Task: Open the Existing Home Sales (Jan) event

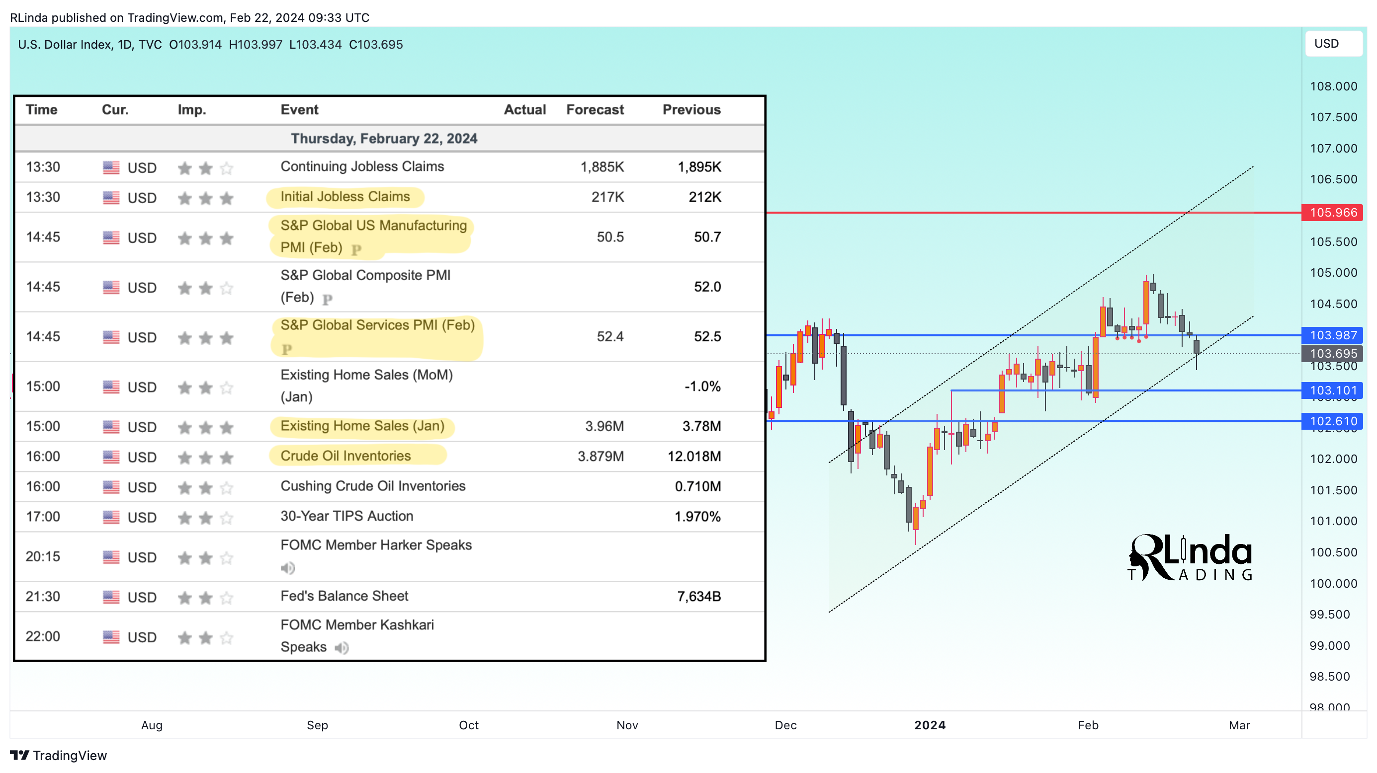Action: 362,426
